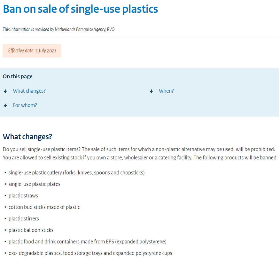Click the What changes? section heading
The height and width of the screenshot is (261, 280).
[x=27, y=137]
